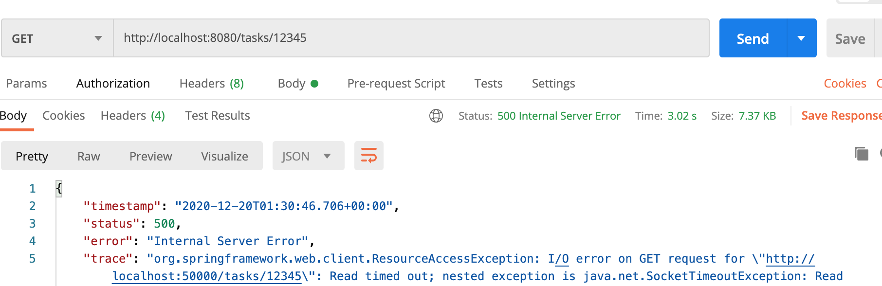Open the Pre-request Script tab
Viewport: 882px width, 286px height.
click(x=396, y=84)
